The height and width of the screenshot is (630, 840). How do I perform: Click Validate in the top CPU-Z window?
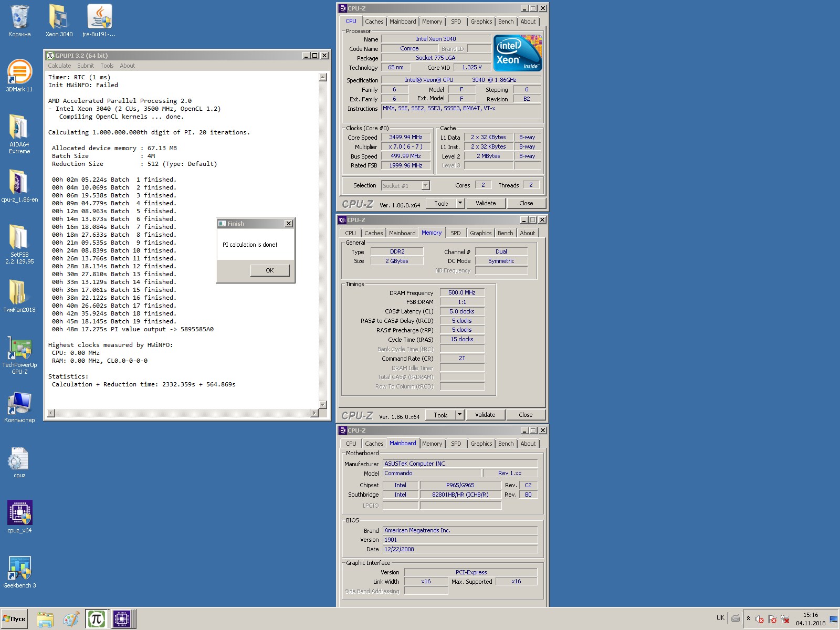pyautogui.click(x=486, y=203)
